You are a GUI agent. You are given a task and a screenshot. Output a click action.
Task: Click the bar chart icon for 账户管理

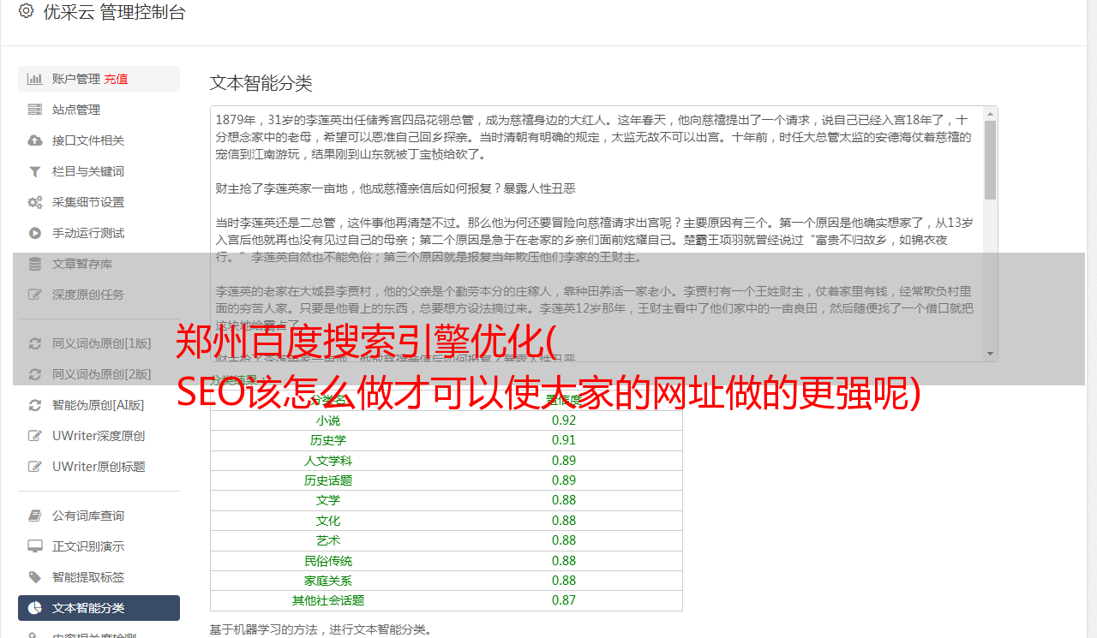point(35,79)
